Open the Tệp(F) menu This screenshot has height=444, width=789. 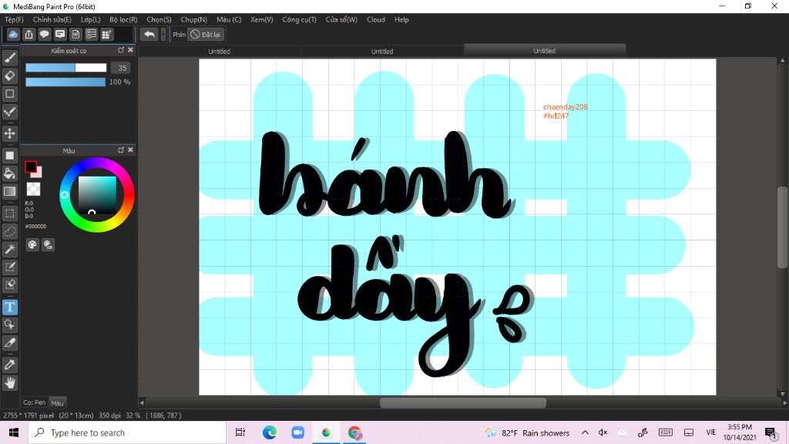tap(14, 19)
